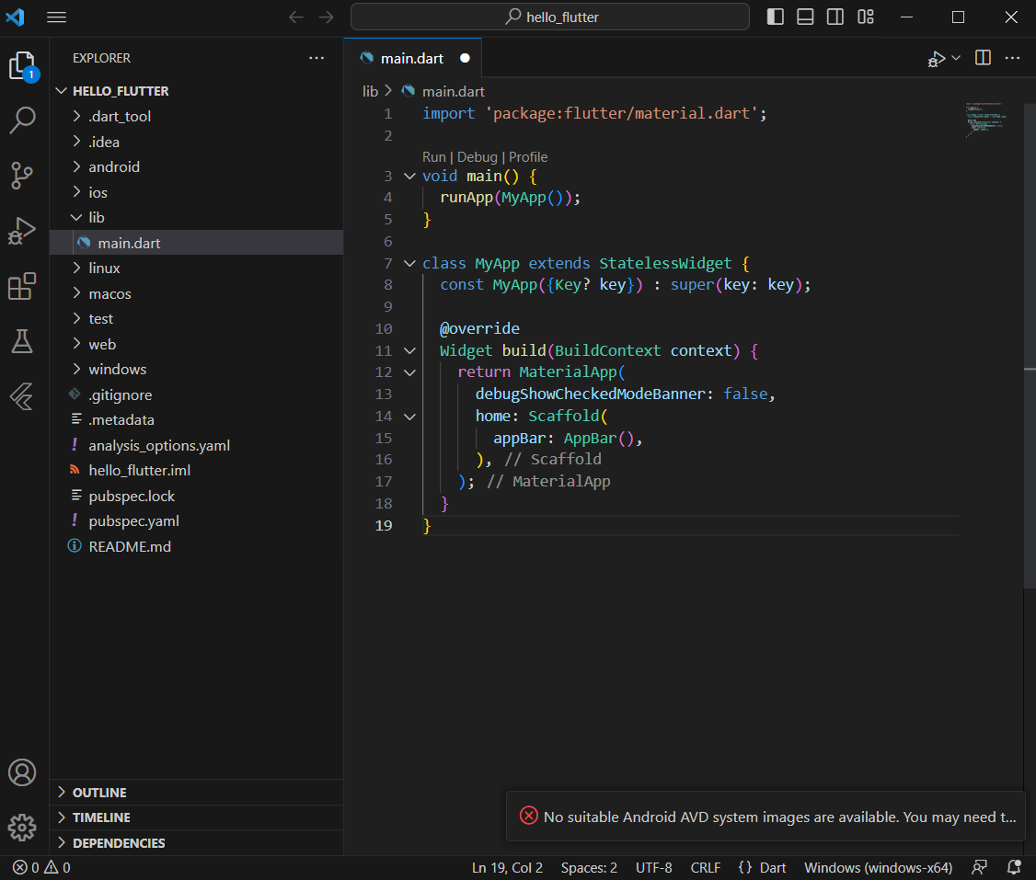Viewport: 1036px width, 880px height.
Task: Open the .metadata file
Action: tap(196, 420)
